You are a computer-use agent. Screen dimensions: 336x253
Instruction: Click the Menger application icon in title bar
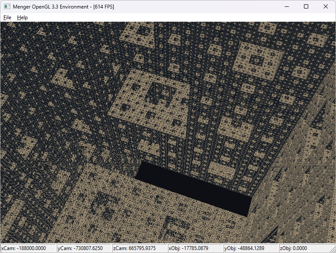pos(7,7)
